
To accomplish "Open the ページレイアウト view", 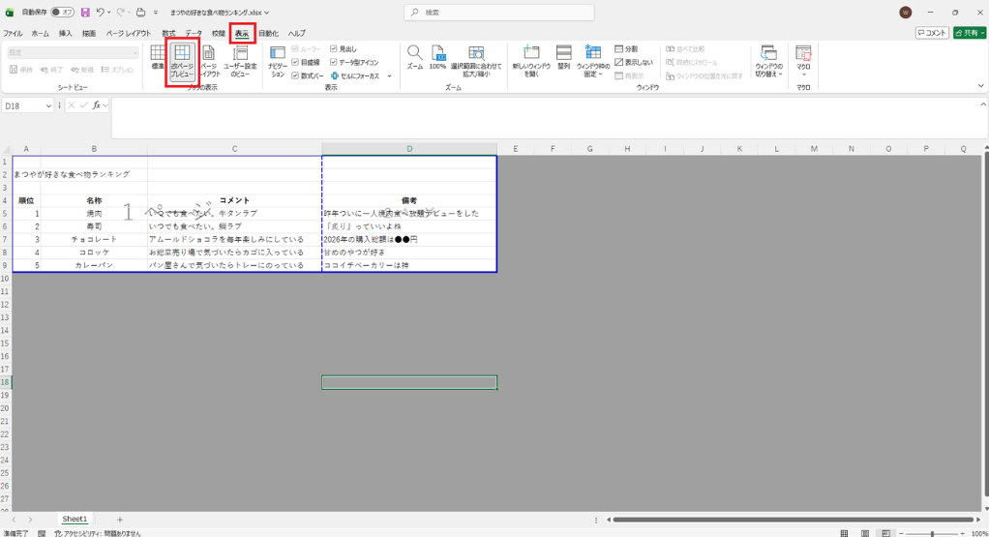I will pyautogui.click(x=209, y=60).
